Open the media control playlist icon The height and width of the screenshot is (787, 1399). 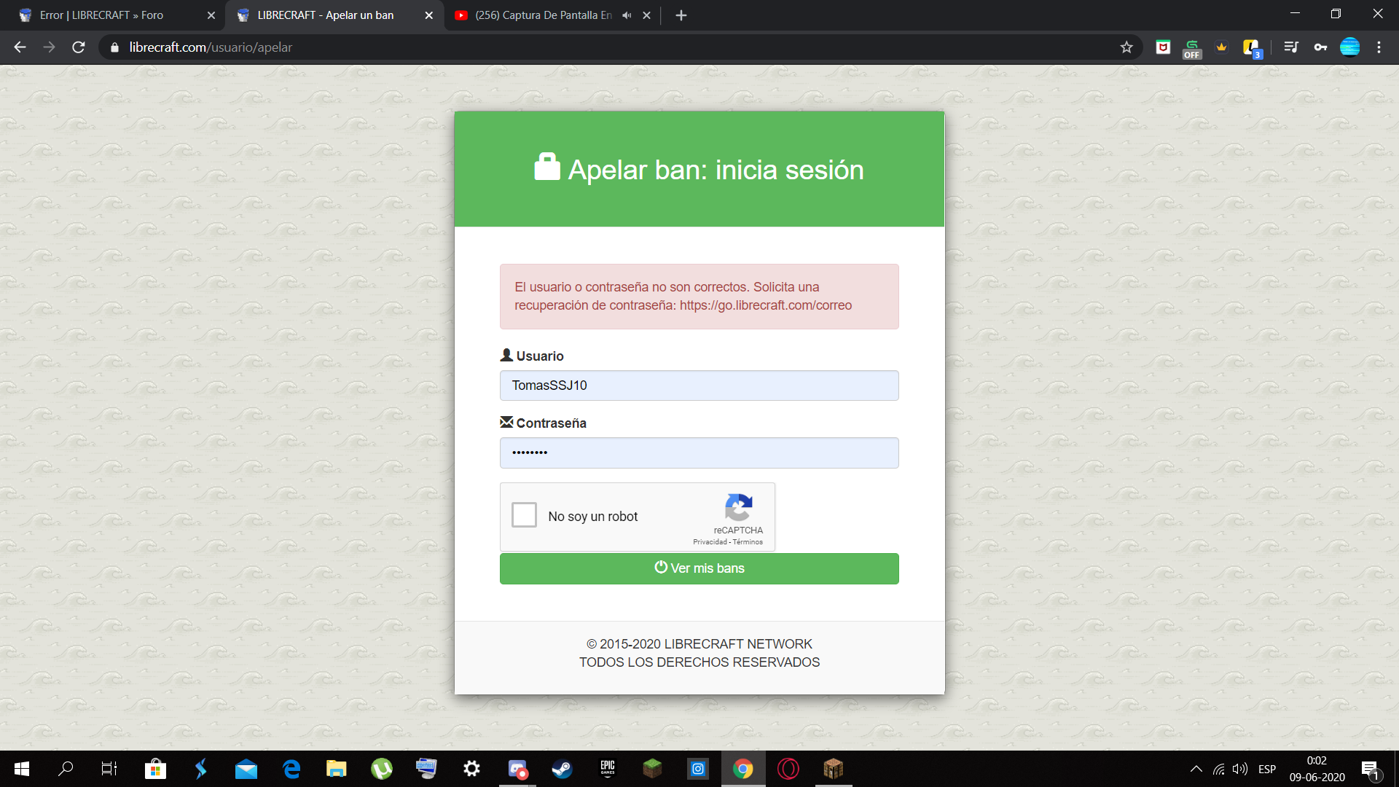pyautogui.click(x=1290, y=47)
